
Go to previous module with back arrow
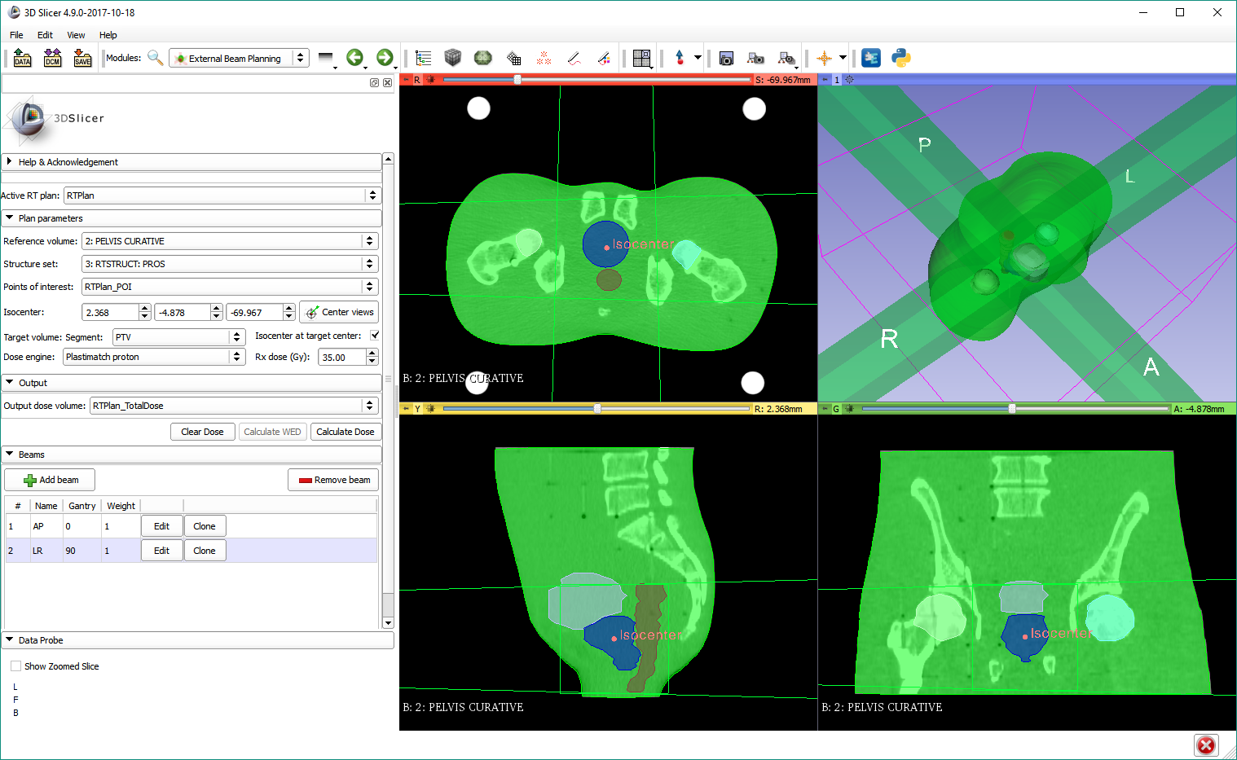click(354, 58)
